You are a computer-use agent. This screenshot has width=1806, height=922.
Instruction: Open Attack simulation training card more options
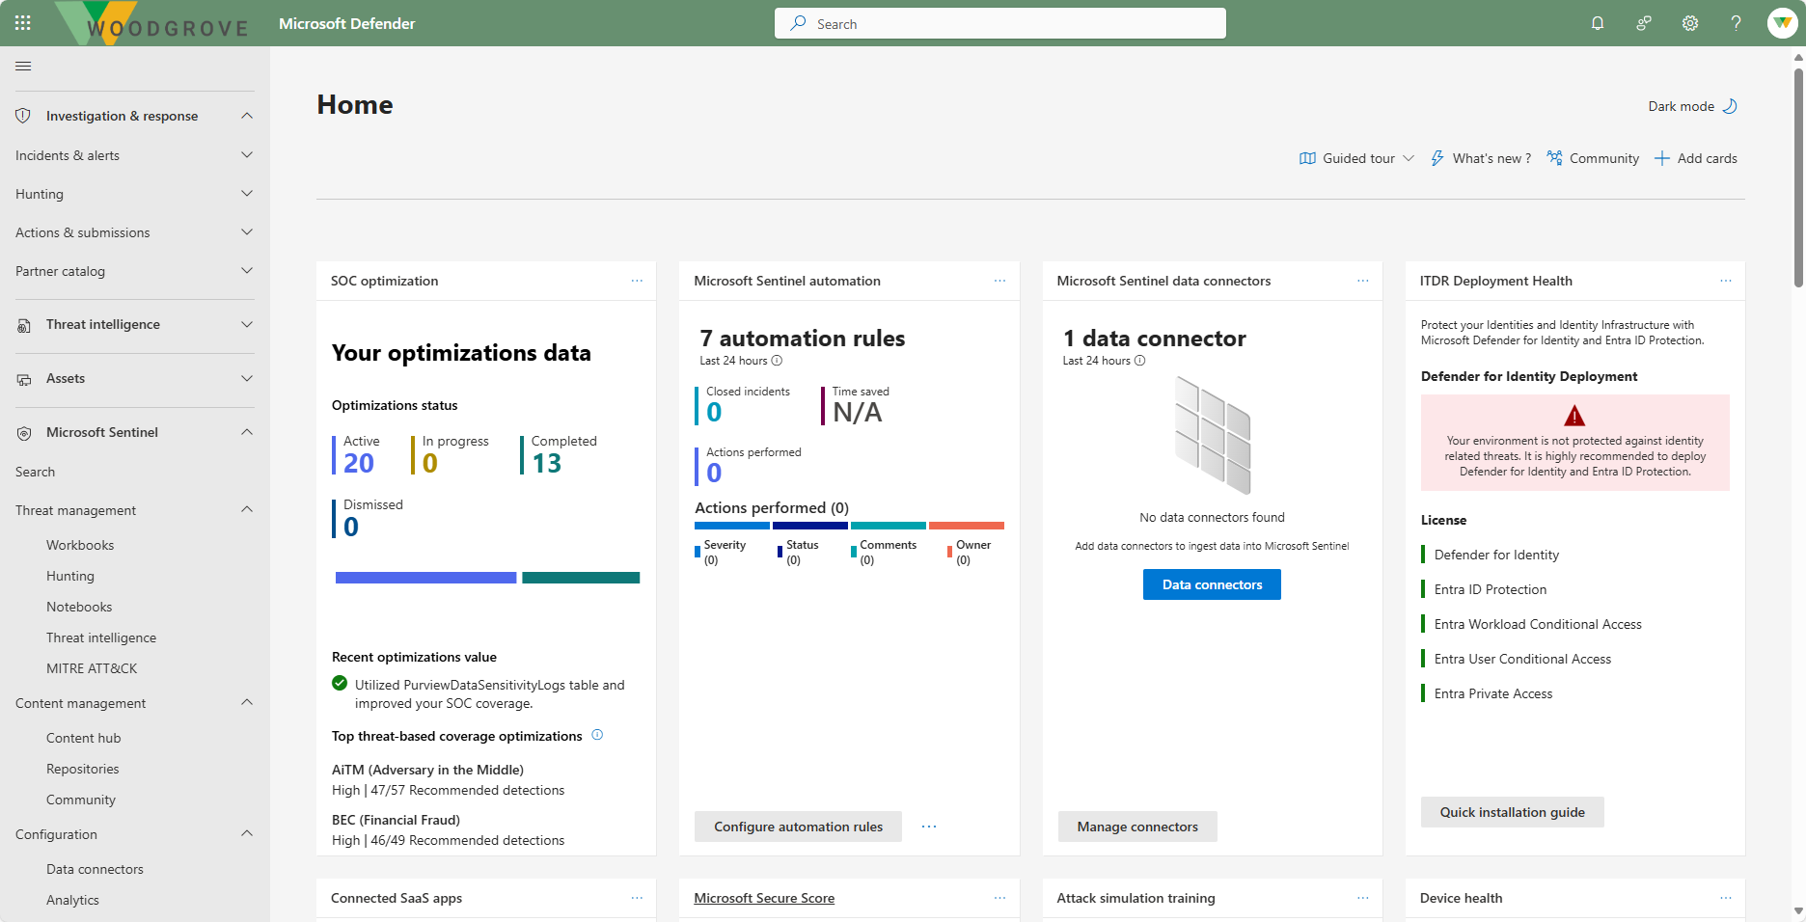point(1362,898)
